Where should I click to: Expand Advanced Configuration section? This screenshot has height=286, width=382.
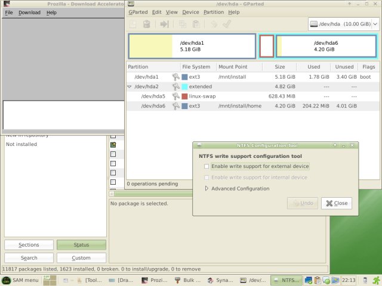(207, 188)
